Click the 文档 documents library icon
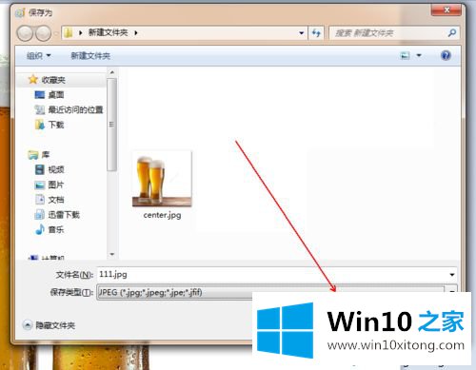Screen dimensions: 476x370 [x=40, y=200]
